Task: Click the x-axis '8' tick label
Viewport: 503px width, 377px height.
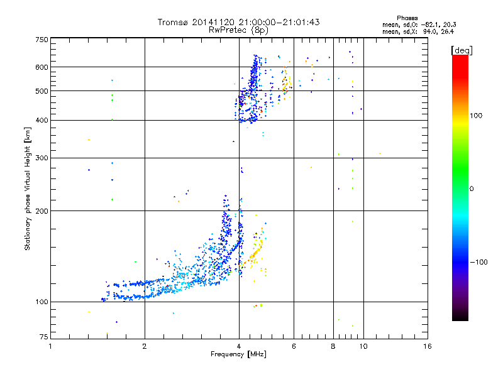Action: tap(333, 346)
